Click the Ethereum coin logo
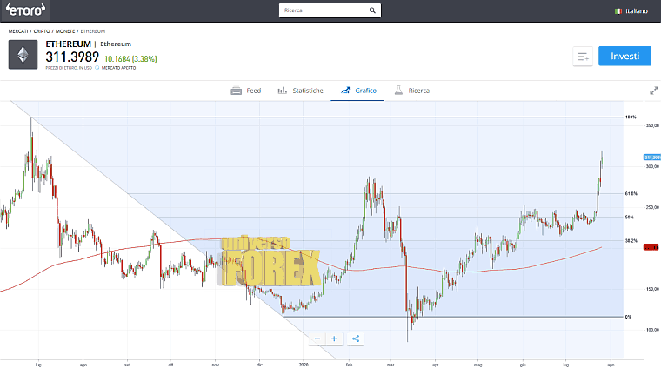Screen dimensions: 661x369 point(23,55)
